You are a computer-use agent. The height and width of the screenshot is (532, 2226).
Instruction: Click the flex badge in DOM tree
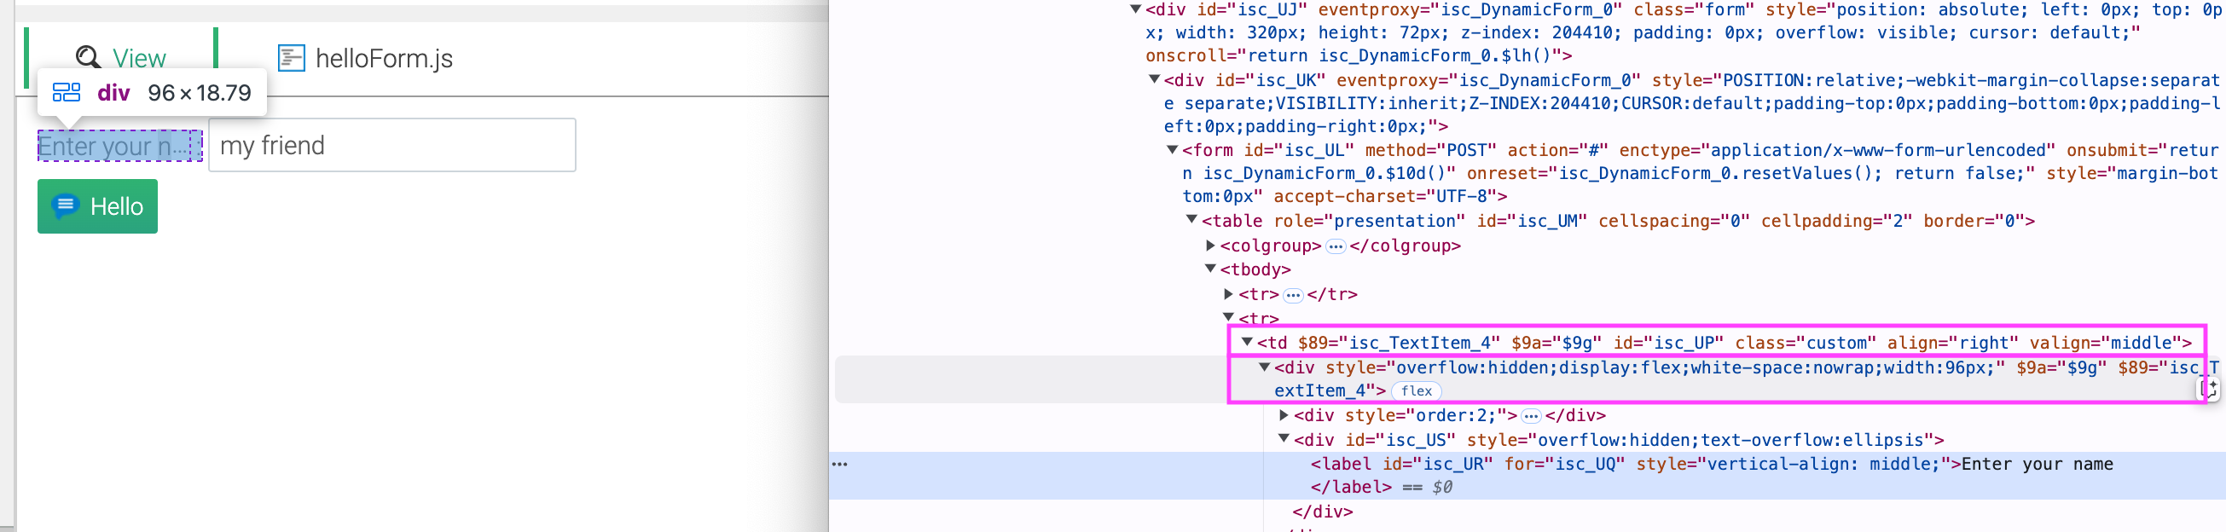1417,390
